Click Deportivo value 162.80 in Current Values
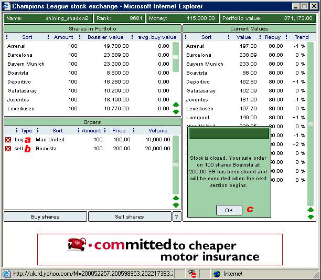The height and width of the screenshot is (280, 321). coord(248,82)
